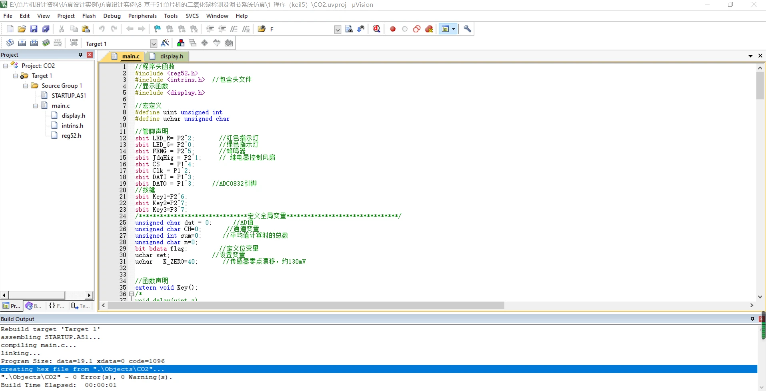Switch to the display.h editor tab
The image size is (766, 391).
click(167, 56)
